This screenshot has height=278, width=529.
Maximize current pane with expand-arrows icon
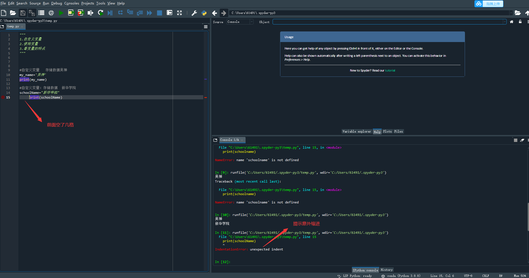pos(179,13)
